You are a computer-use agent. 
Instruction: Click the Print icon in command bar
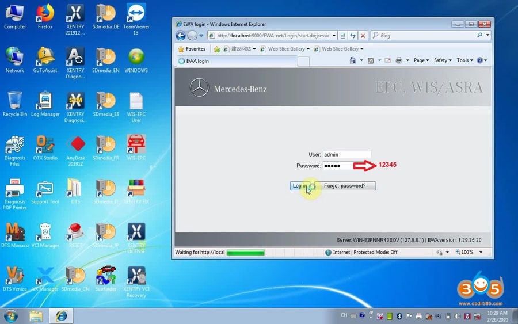[399, 60]
